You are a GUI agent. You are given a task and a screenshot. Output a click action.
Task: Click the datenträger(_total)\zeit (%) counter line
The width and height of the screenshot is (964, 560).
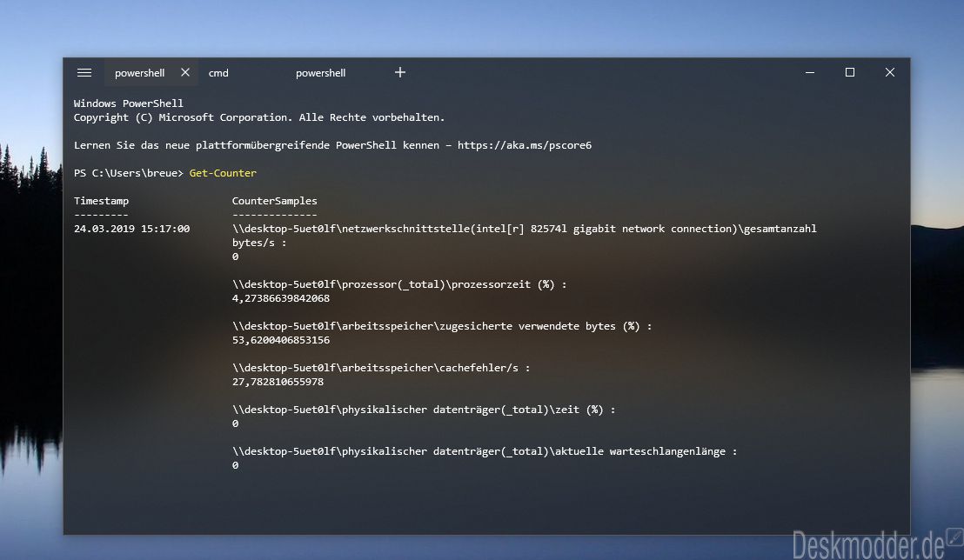[424, 410]
